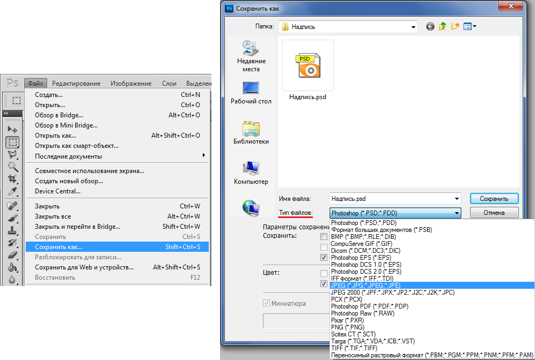
Task: Open the Компьютер location
Action: point(251,172)
